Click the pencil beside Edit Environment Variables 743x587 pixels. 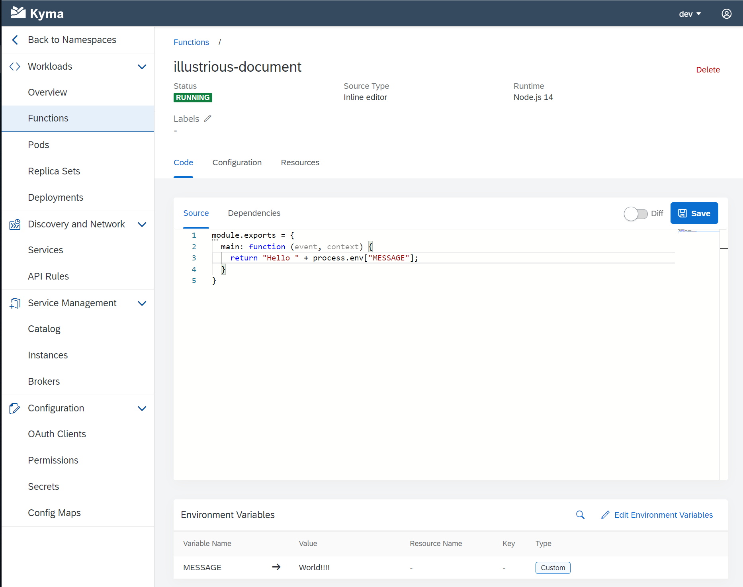pyautogui.click(x=606, y=515)
